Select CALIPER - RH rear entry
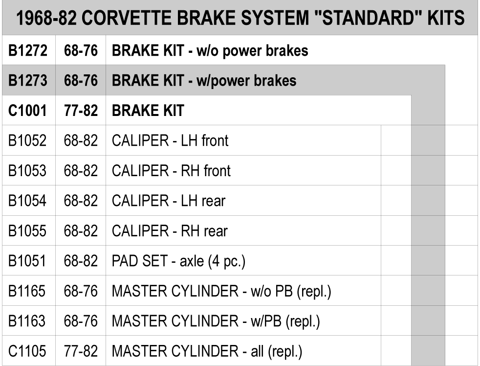The width and height of the screenshot is (480, 366). click(x=170, y=231)
